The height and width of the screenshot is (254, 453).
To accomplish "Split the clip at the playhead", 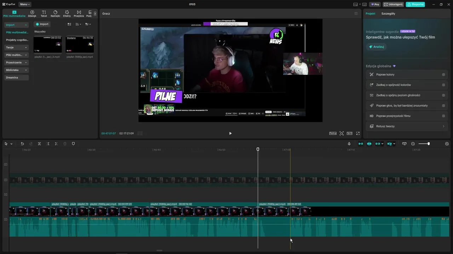I will coord(39,144).
